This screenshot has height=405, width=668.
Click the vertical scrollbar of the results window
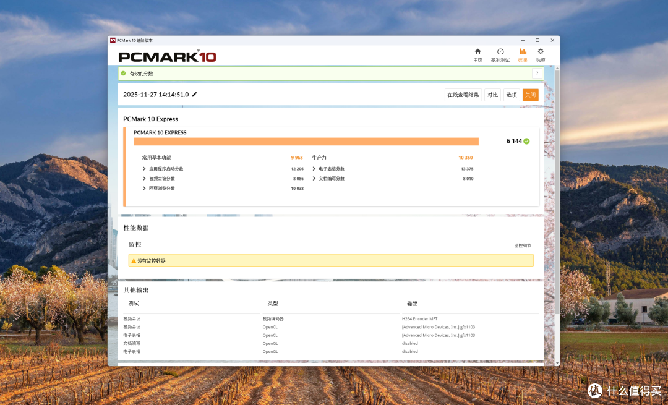(x=557, y=192)
